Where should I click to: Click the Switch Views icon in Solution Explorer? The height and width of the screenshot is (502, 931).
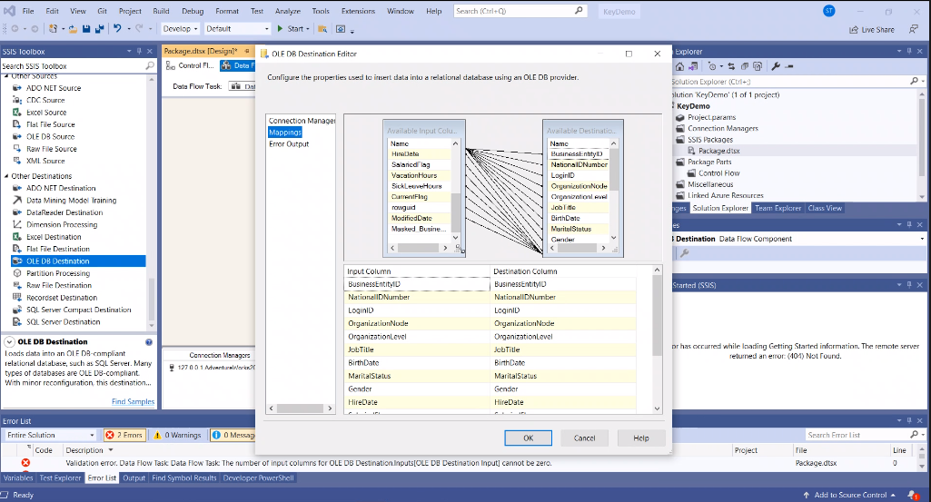[693, 66]
